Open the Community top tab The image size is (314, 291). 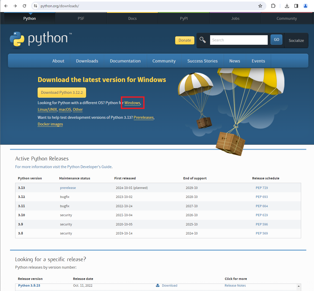287,19
